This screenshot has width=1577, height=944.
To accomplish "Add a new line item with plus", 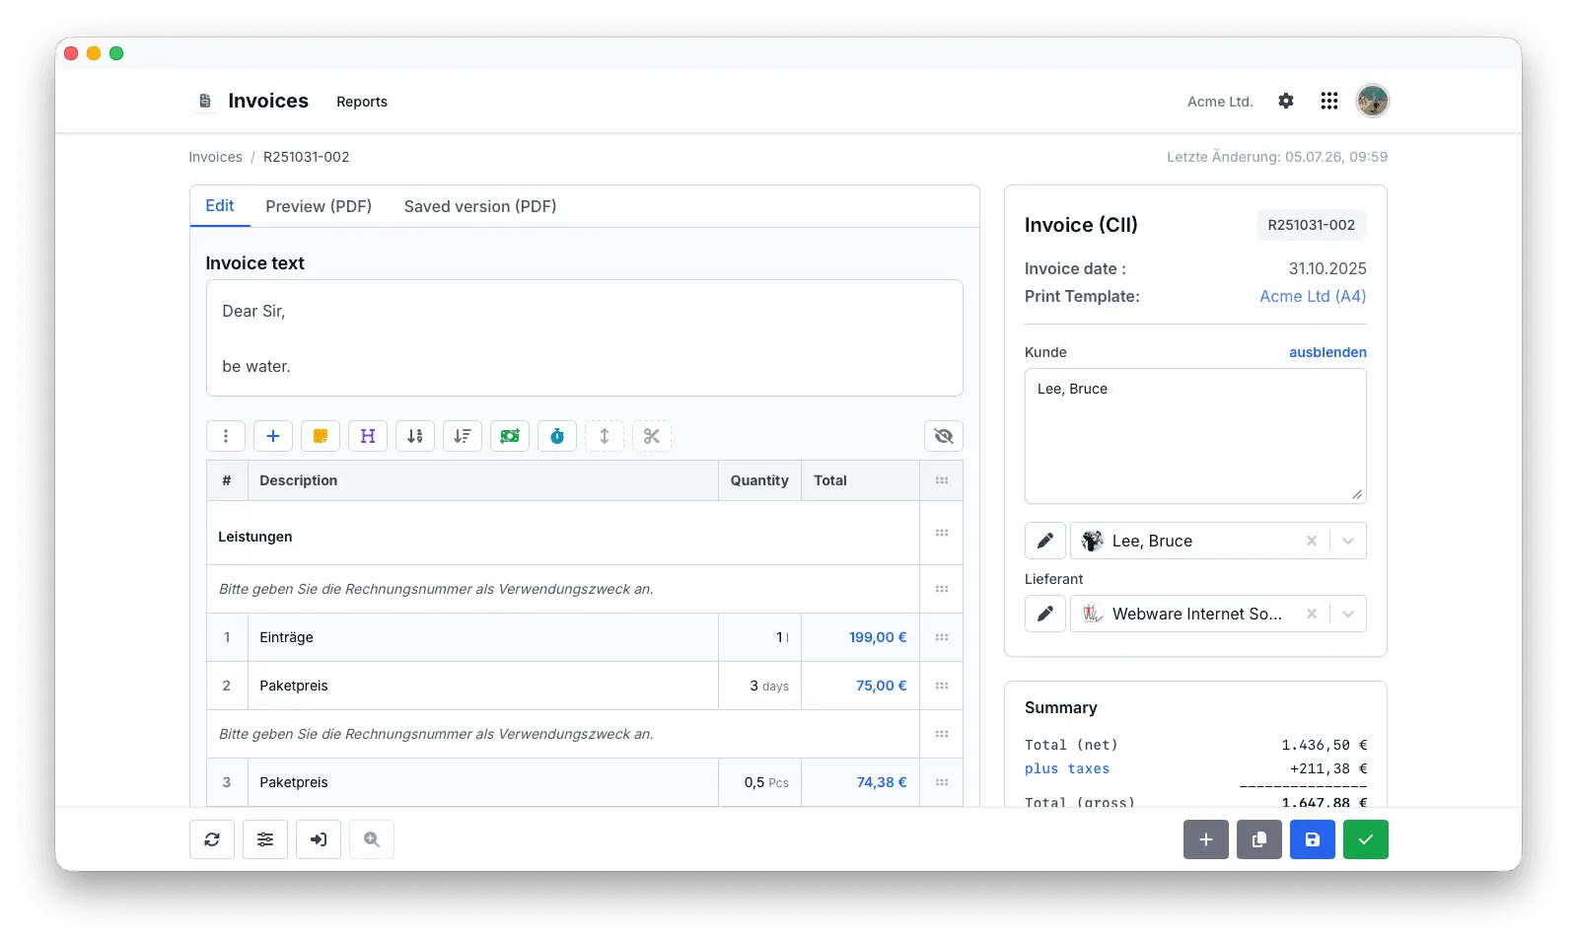I will [x=273, y=436].
